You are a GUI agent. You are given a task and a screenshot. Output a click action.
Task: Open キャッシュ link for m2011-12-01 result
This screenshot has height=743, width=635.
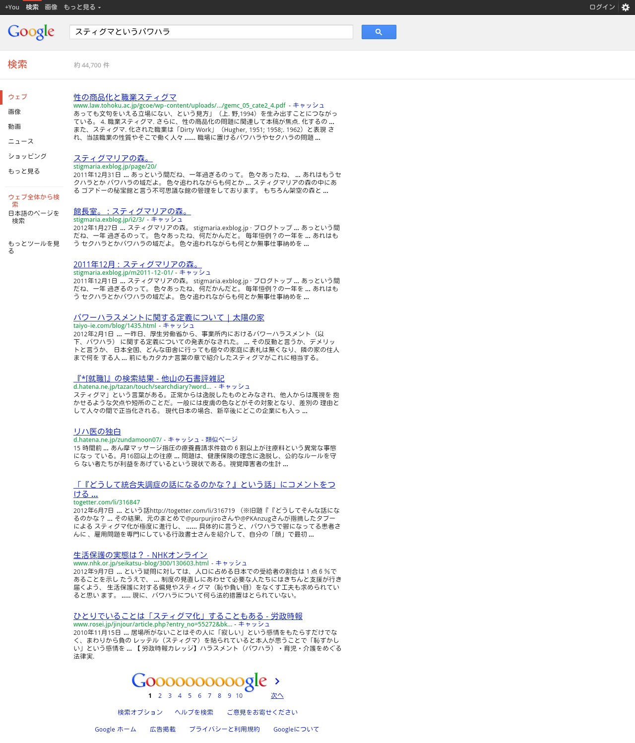[x=195, y=272]
